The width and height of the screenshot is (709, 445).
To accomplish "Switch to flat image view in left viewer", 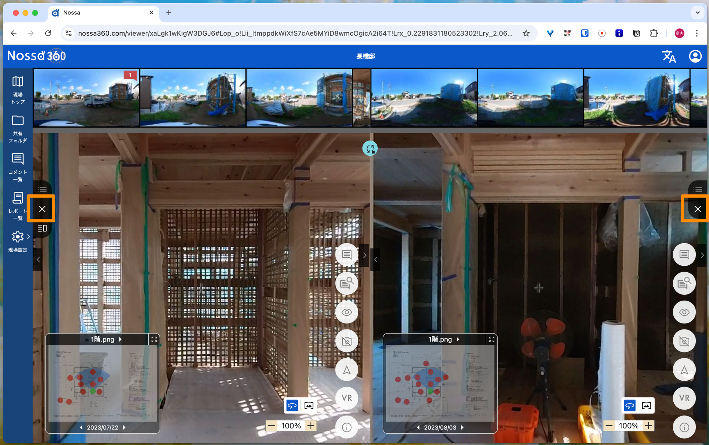I will coord(309,406).
